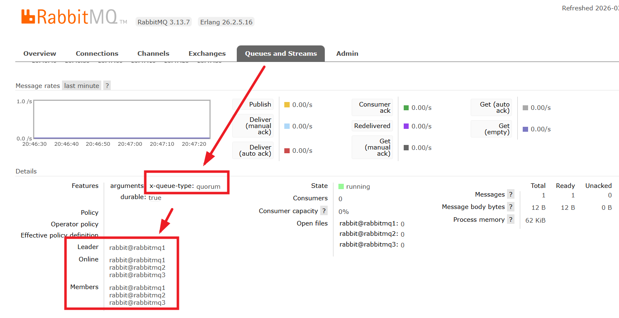Toggle the Consumer ack legend

point(372,107)
